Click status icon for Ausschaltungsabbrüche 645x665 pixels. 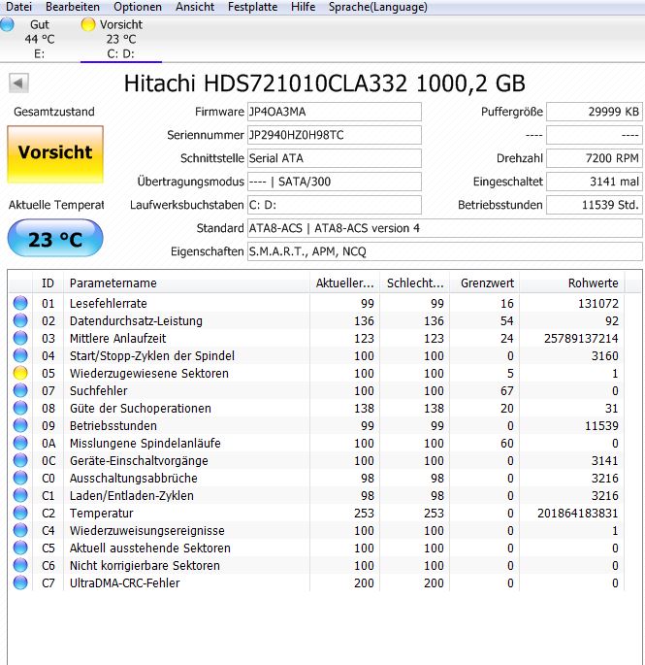[20, 478]
